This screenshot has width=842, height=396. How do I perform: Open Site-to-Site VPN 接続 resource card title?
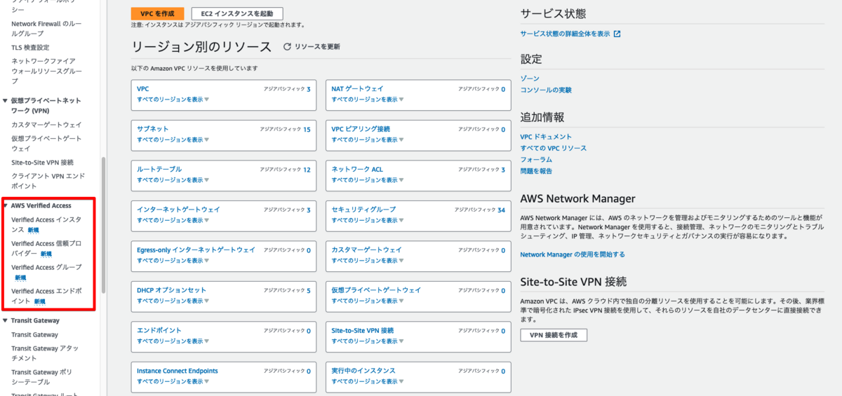[x=362, y=330]
